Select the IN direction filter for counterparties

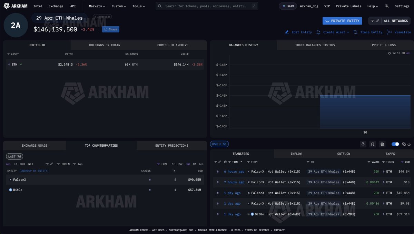coord(16,164)
